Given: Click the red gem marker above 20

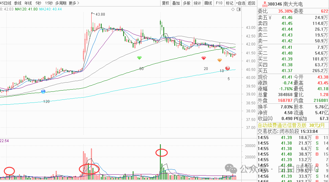Looking at the screenshot, I should pyautogui.click(x=203, y=58).
